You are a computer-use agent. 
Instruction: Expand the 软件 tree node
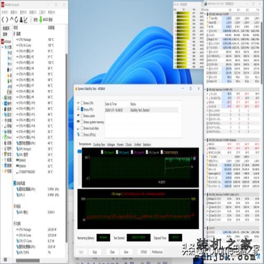3,148
